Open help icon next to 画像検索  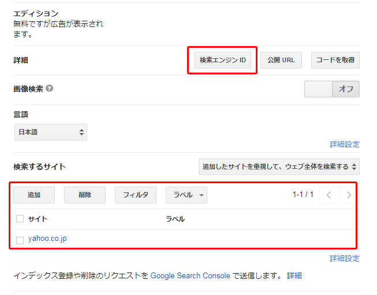click(x=49, y=88)
